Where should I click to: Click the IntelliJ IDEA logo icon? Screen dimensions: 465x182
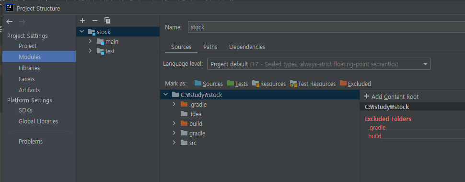(x=10, y=8)
